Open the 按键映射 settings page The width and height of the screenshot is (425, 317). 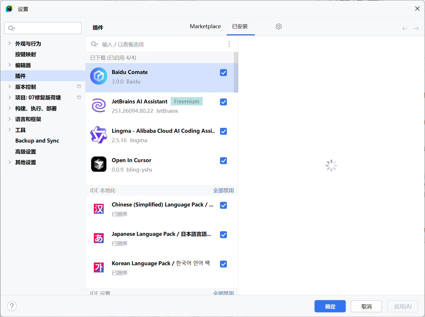(26, 54)
